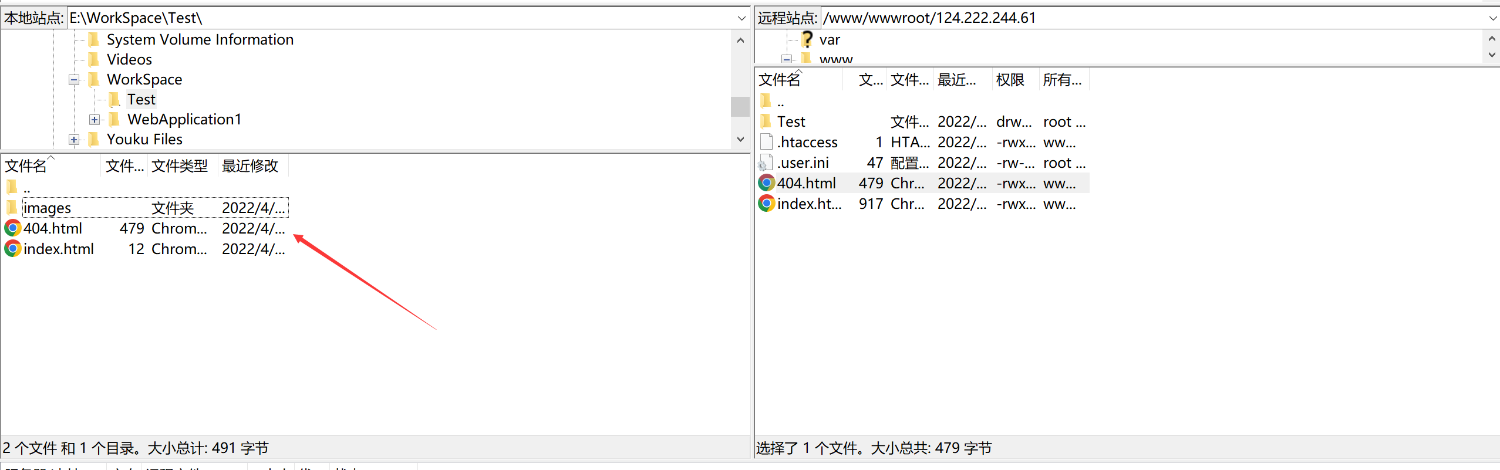
Task: Select the remote Test folder row
Action: [923, 121]
